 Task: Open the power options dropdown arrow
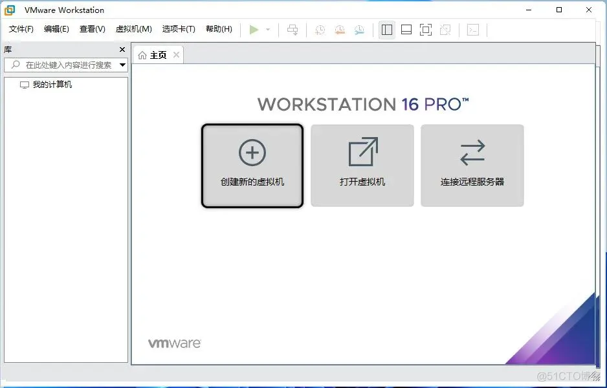click(268, 29)
